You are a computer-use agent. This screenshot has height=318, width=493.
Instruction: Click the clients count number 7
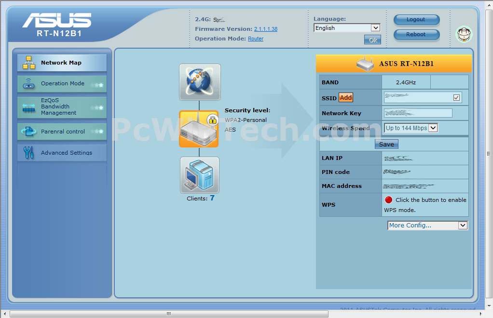212,198
